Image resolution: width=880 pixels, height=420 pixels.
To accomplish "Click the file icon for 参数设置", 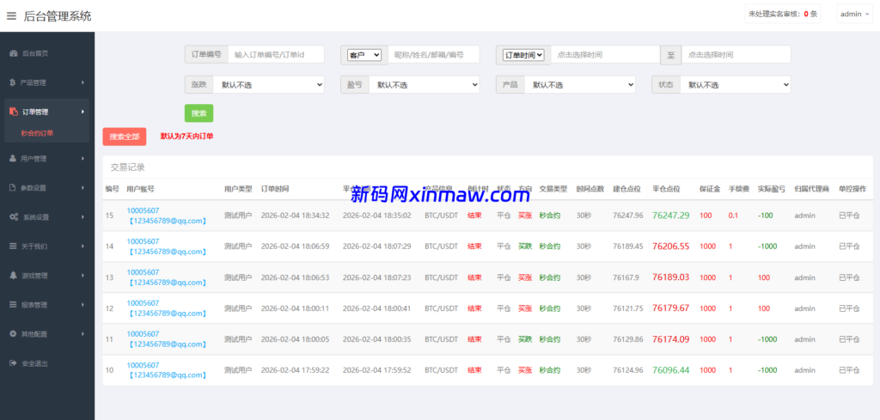I will (x=12, y=188).
